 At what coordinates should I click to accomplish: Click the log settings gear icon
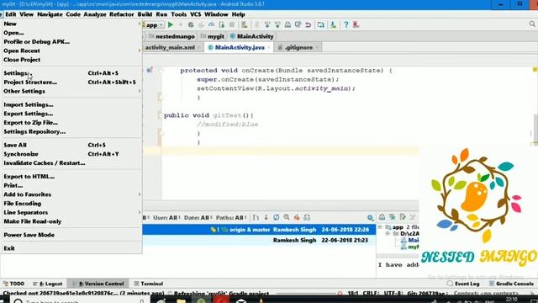370,217
